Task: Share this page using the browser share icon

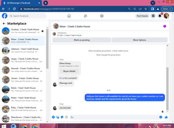Action: (140, 9)
